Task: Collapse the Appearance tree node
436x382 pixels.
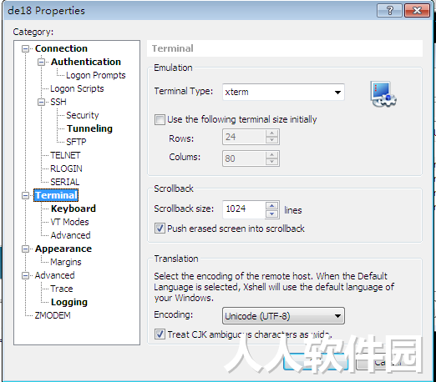Action: click(25, 249)
